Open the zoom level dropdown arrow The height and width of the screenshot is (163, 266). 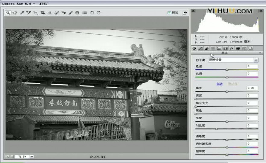[32, 157]
